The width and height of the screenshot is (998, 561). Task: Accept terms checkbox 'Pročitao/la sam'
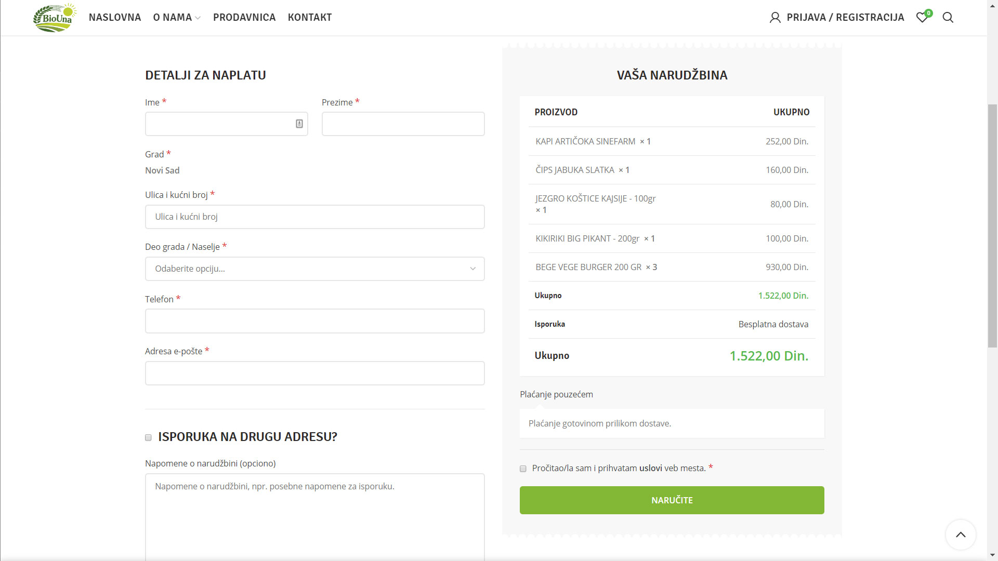pos(523,469)
